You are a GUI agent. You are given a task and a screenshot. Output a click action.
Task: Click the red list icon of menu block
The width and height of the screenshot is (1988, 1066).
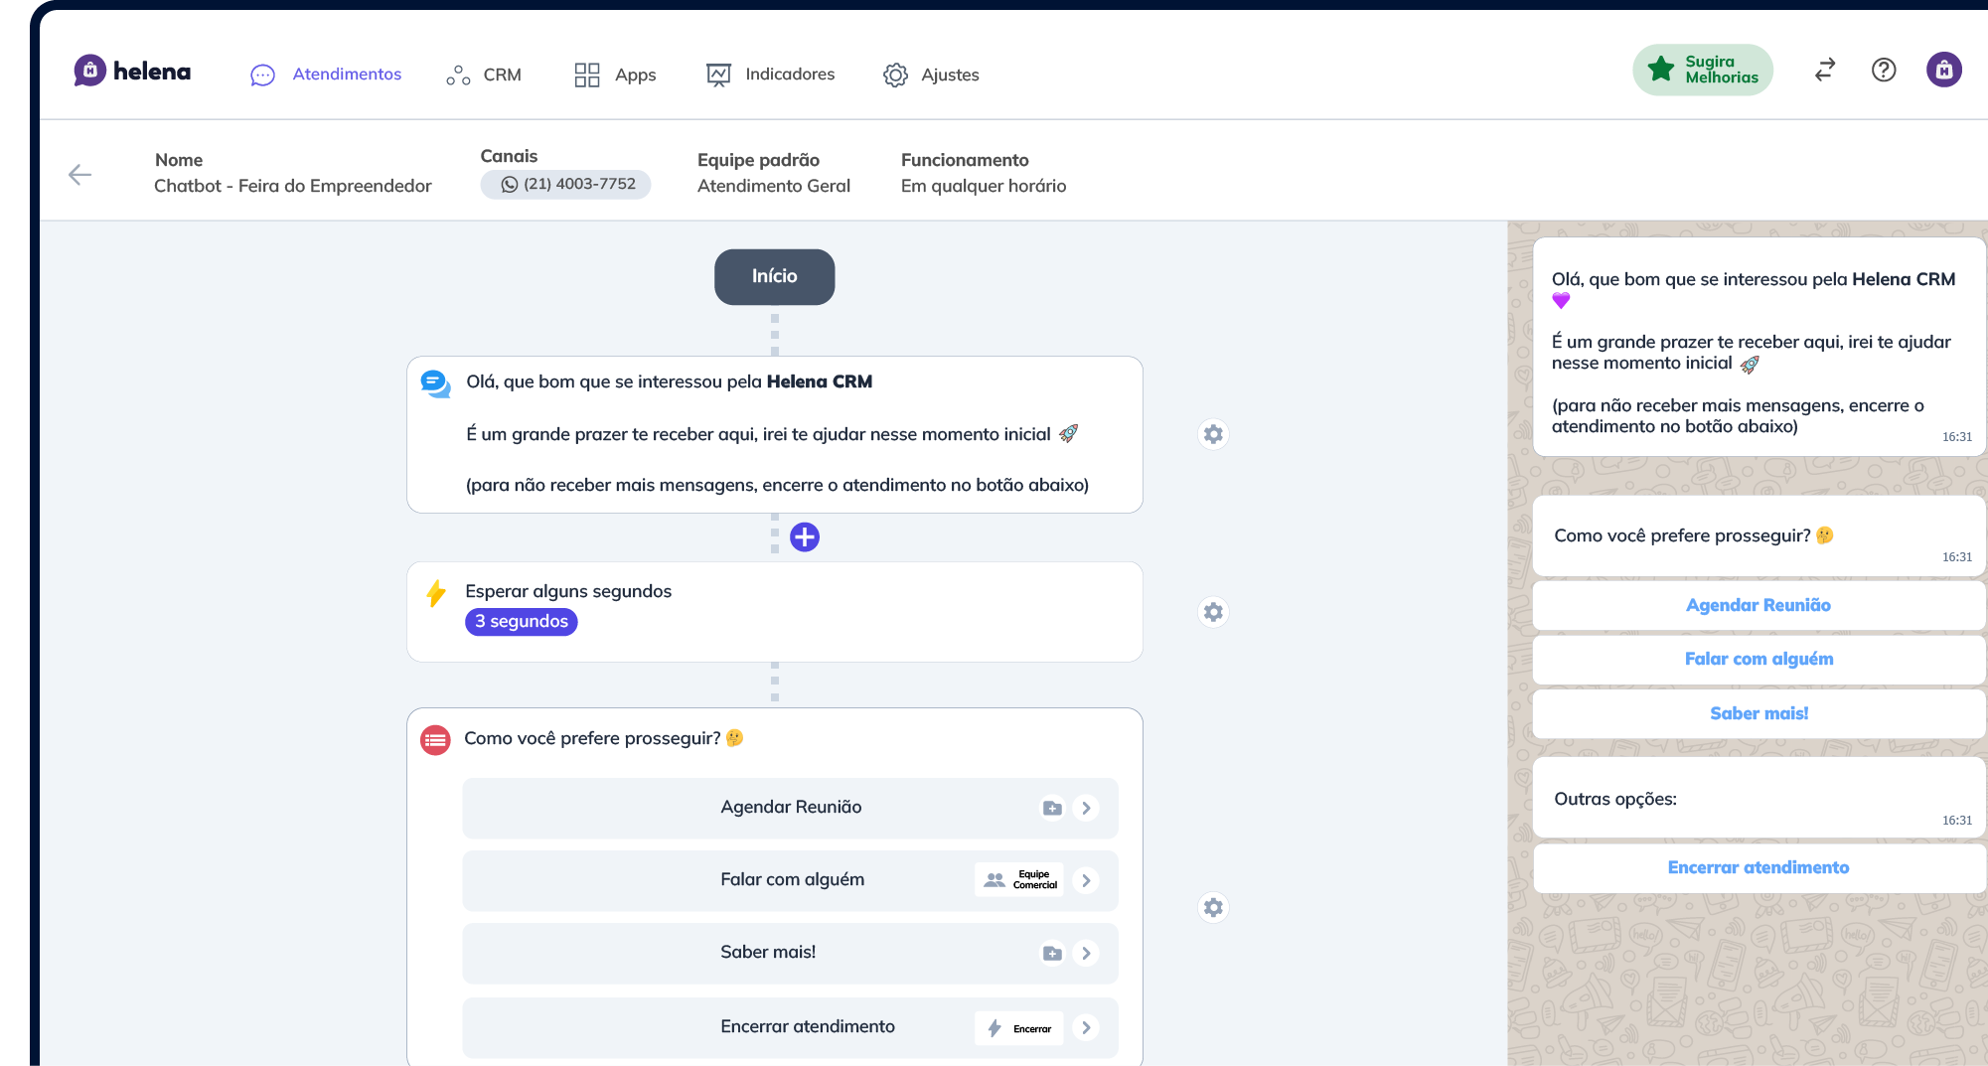pos(435,740)
